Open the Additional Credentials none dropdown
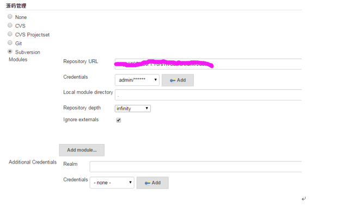This screenshot has height=213, width=348. click(112, 183)
